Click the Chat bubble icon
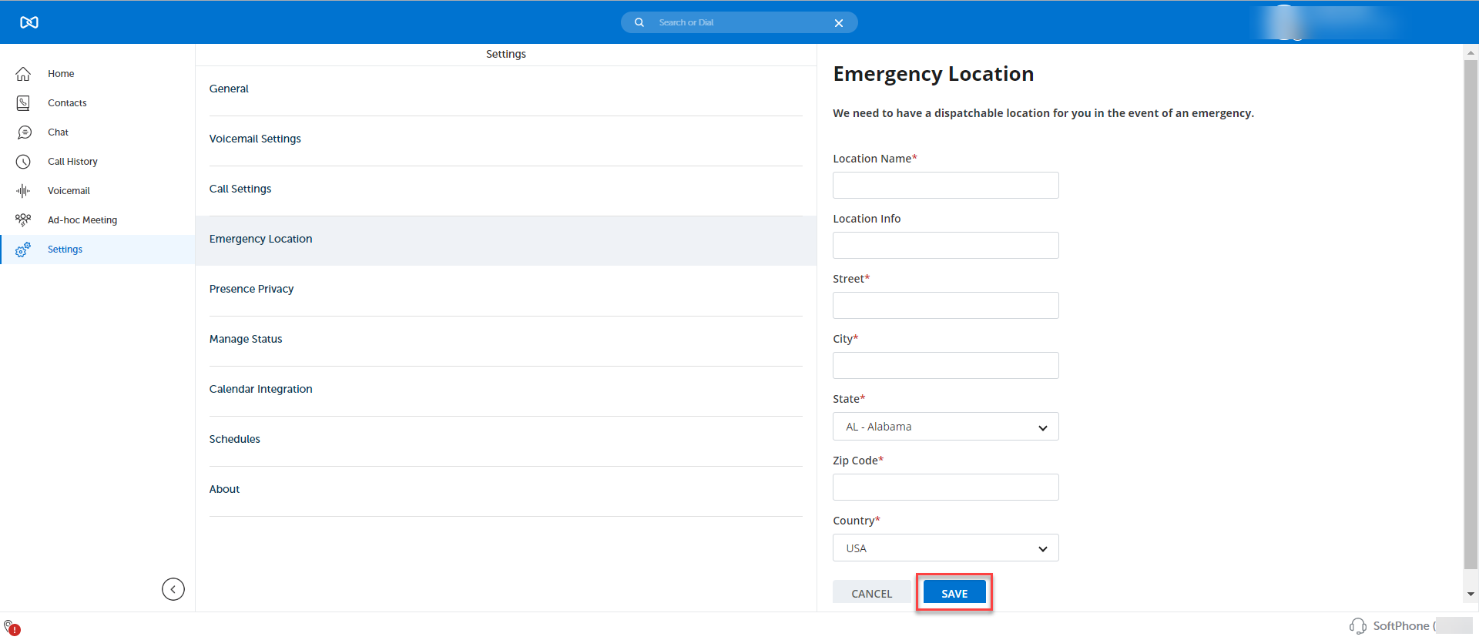Image resolution: width=1479 pixels, height=640 pixels. pyautogui.click(x=24, y=132)
